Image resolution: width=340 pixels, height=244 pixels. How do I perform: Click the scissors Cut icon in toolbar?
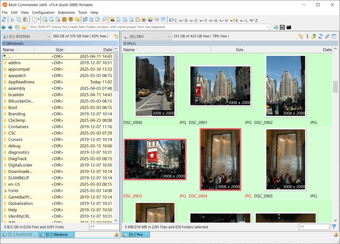[12, 20]
